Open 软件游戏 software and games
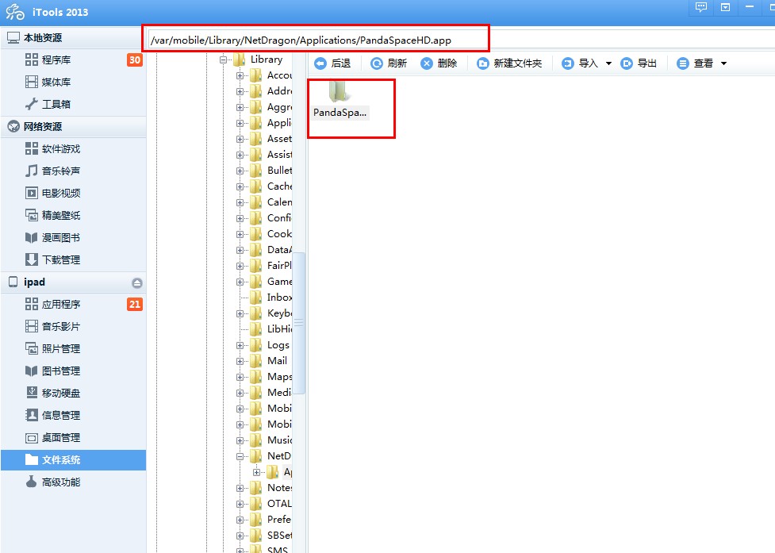Image resolution: width=775 pixels, height=553 pixels. tap(73, 148)
